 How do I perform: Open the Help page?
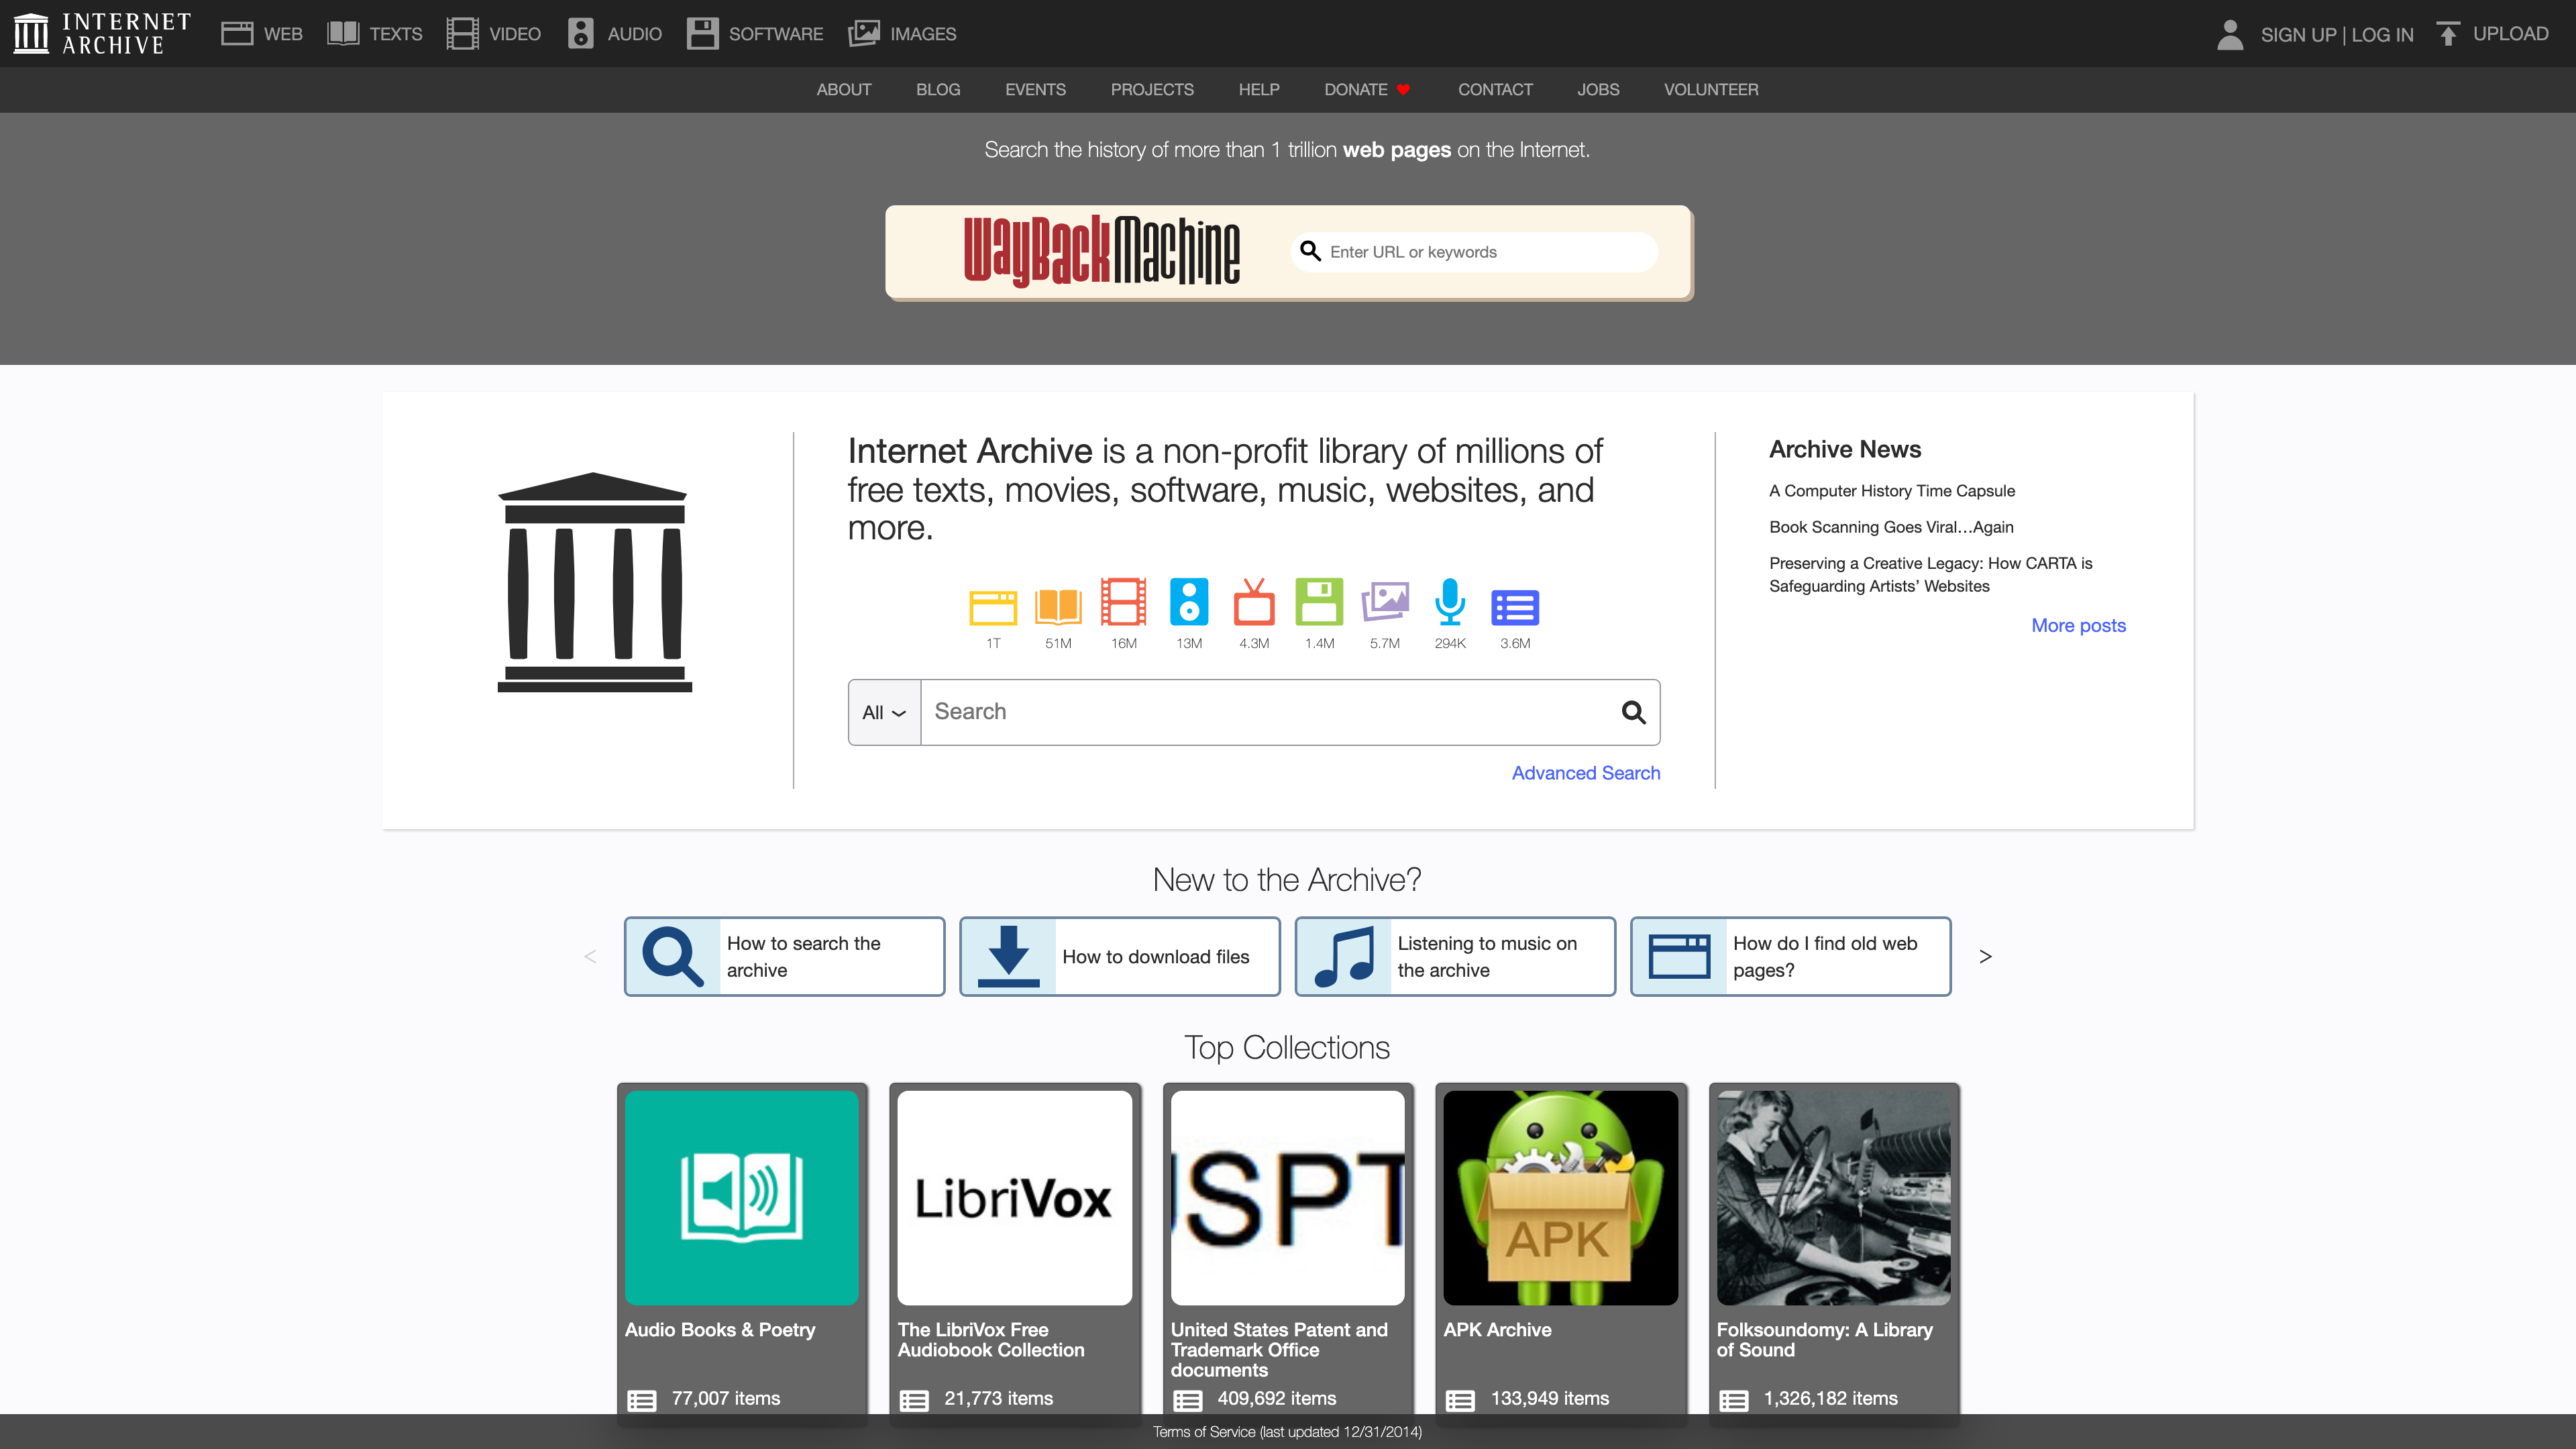coord(1259,90)
